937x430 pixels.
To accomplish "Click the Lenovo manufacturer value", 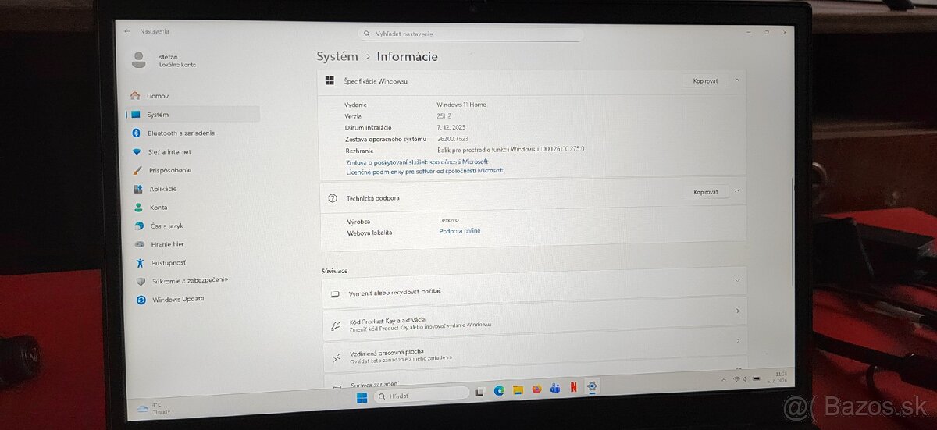I will point(450,220).
